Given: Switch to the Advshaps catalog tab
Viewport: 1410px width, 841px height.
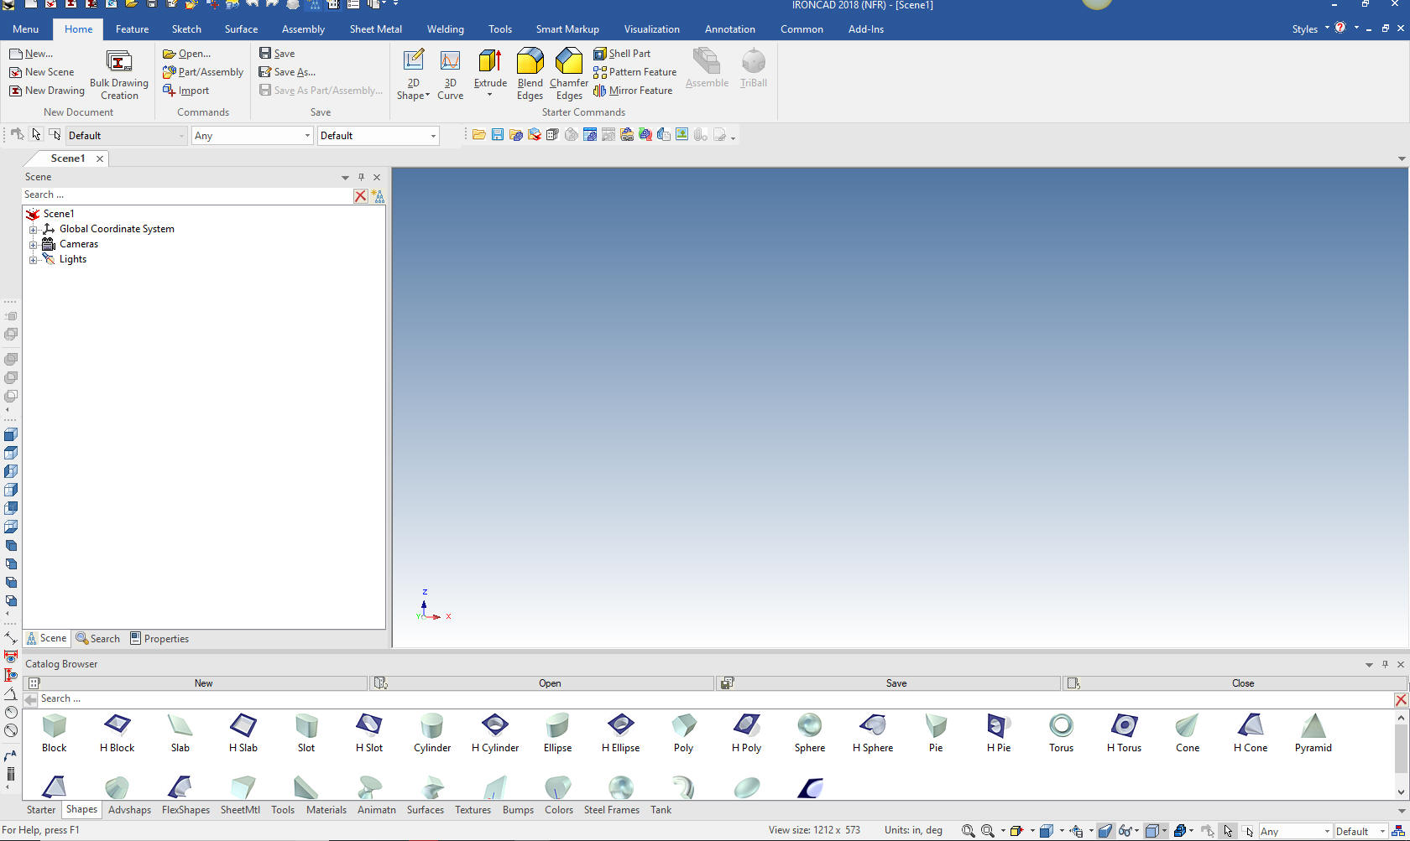Looking at the screenshot, I should click(x=129, y=810).
